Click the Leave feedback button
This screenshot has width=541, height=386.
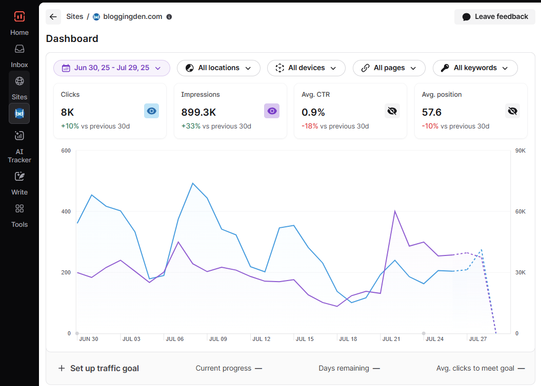click(x=494, y=16)
